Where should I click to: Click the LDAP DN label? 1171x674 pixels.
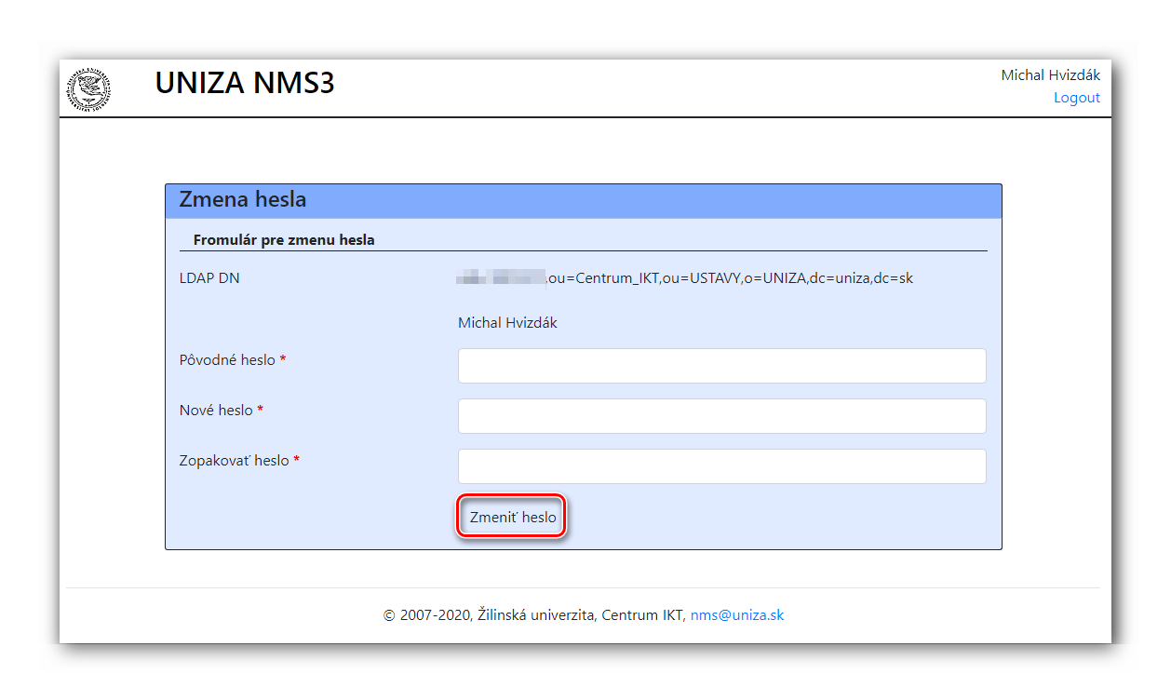click(x=209, y=277)
